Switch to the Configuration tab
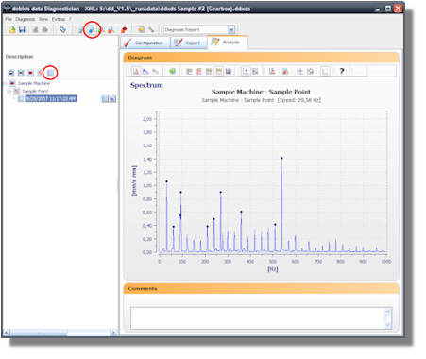The height and width of the screenshot is (359, 426). [145, 43]
